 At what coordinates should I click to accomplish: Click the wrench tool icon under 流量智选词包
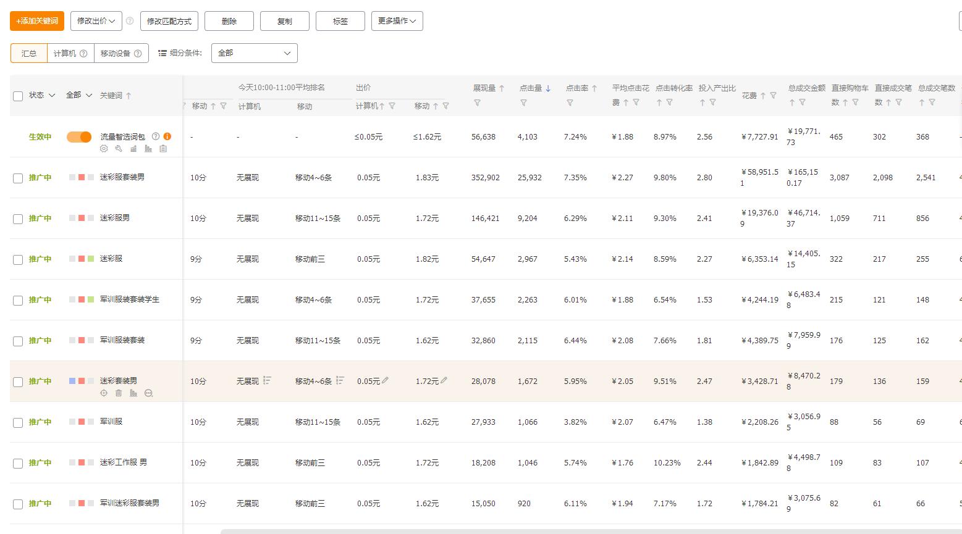click(119, 149)
